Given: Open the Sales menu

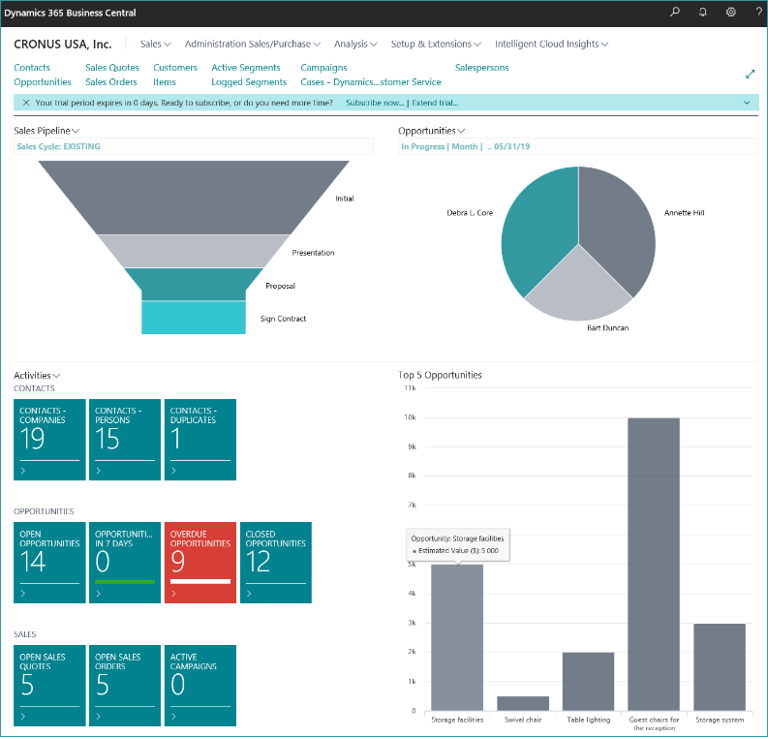Looking at the screenshot, I should [x=155, y=45].
